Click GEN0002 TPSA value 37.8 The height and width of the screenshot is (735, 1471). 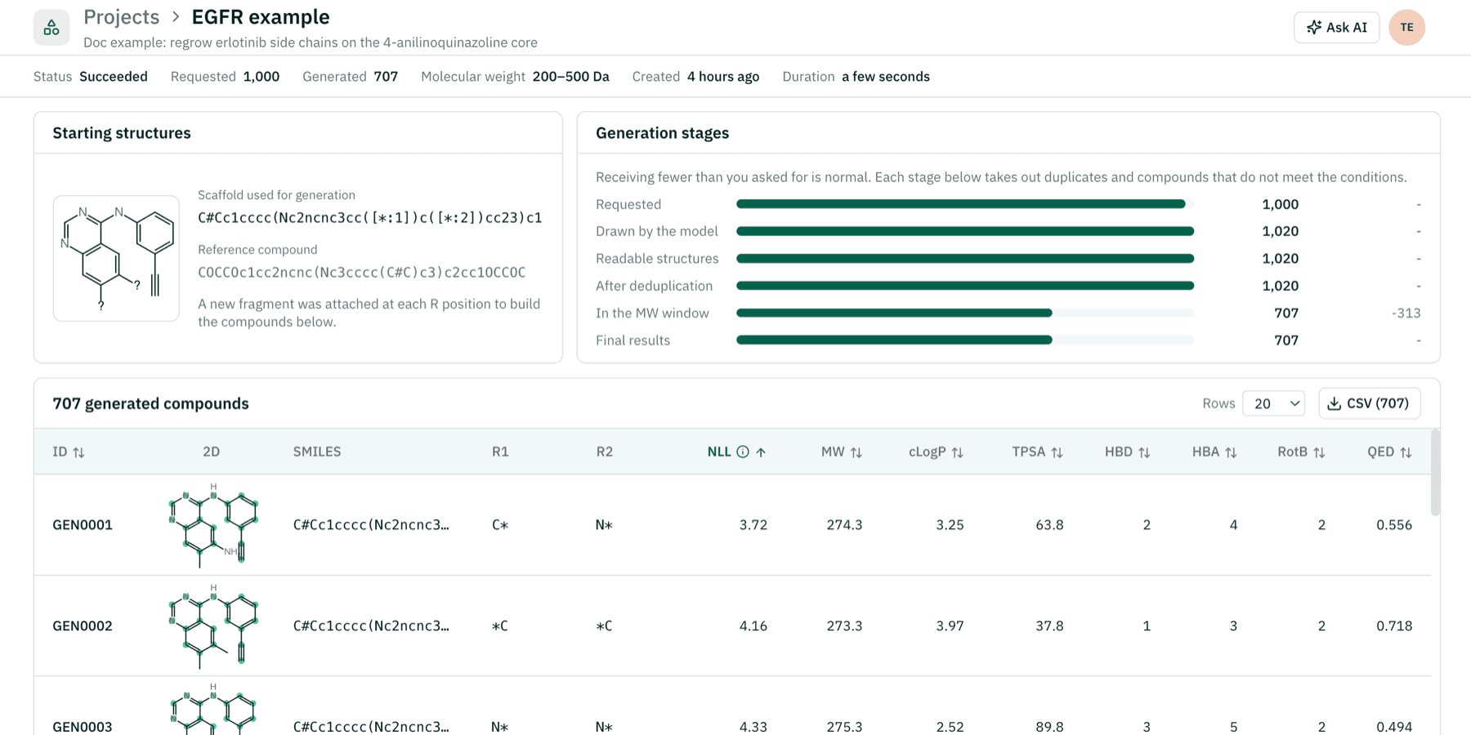pyautogui.click(x=1049, y=626)
